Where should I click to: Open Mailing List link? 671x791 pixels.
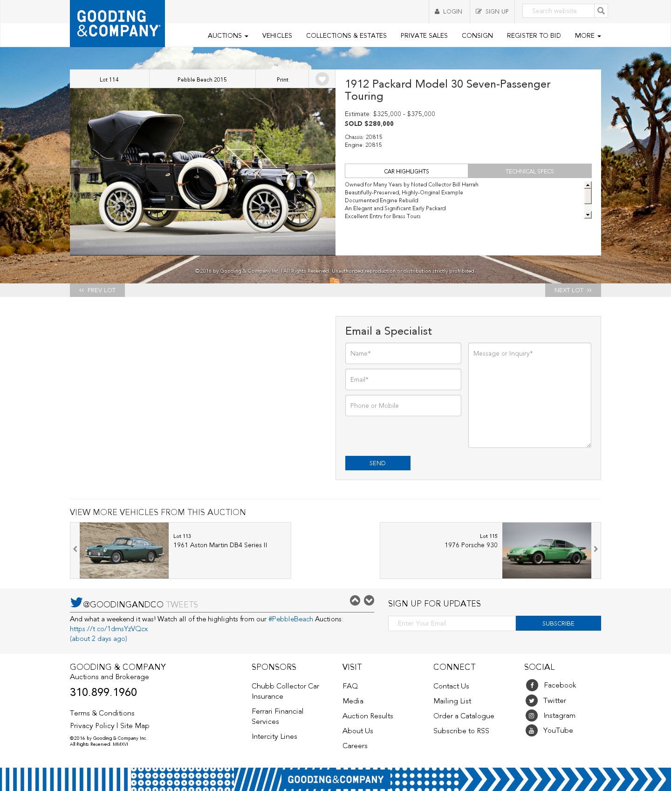click(x=452, y=701)
